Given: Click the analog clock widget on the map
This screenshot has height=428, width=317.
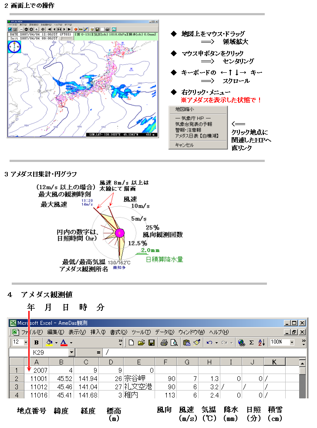Looking at the screenshot, I should pos(14,47).
